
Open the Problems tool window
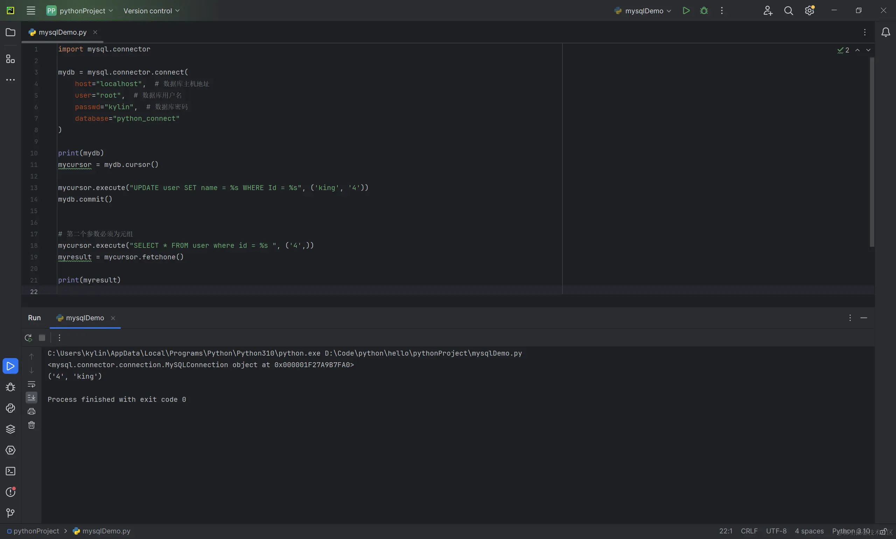[10, 492]
